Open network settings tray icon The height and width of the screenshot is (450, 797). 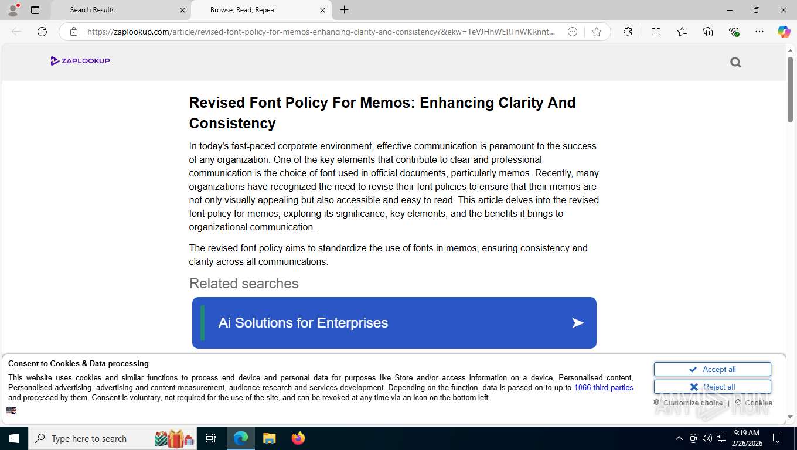coord(721,438)
